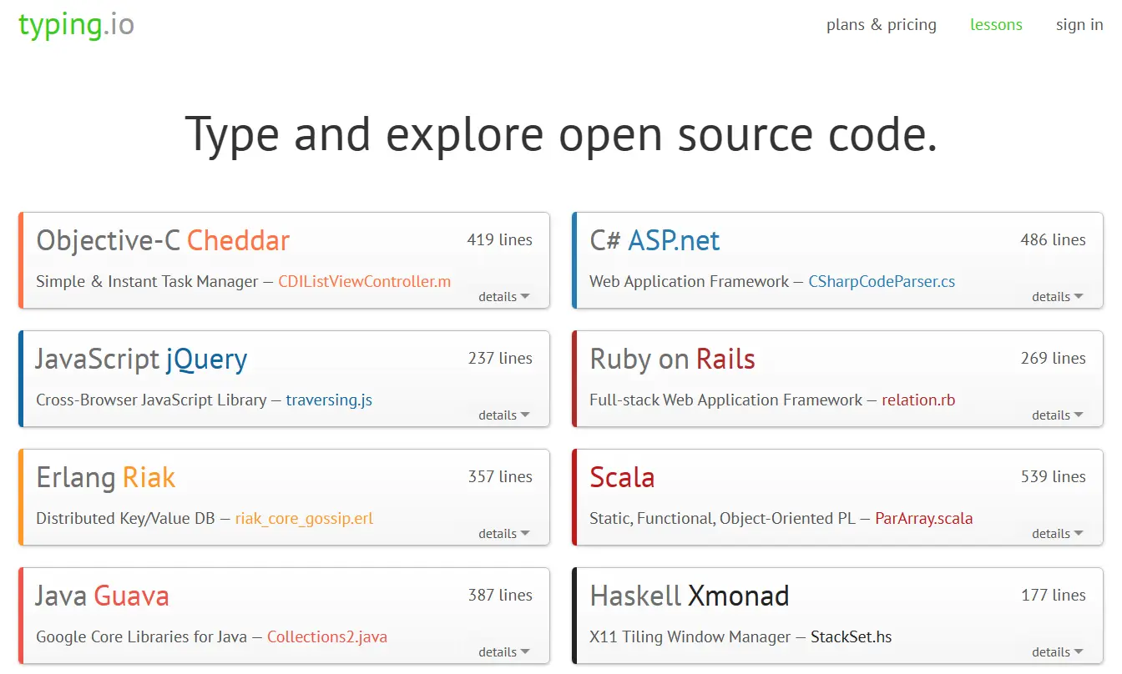Show details for Java Guava
This screenshot has height=674, width=1122.
click(x=503, y=652)
